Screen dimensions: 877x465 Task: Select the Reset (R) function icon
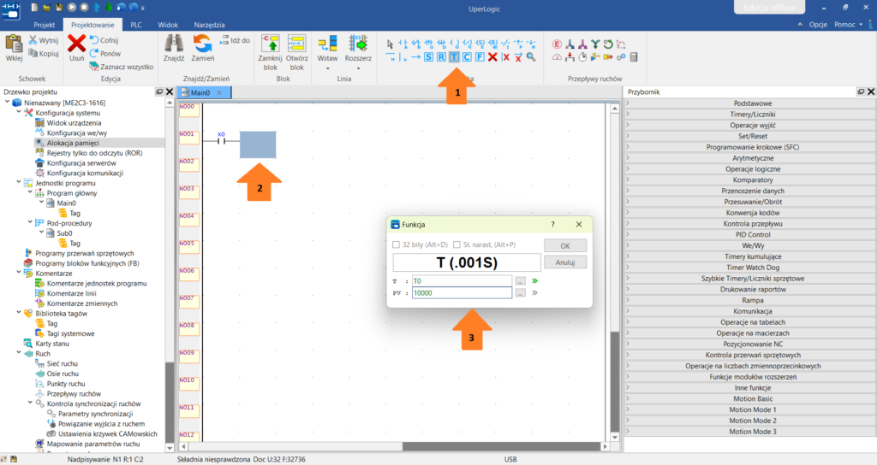[441, 57]
